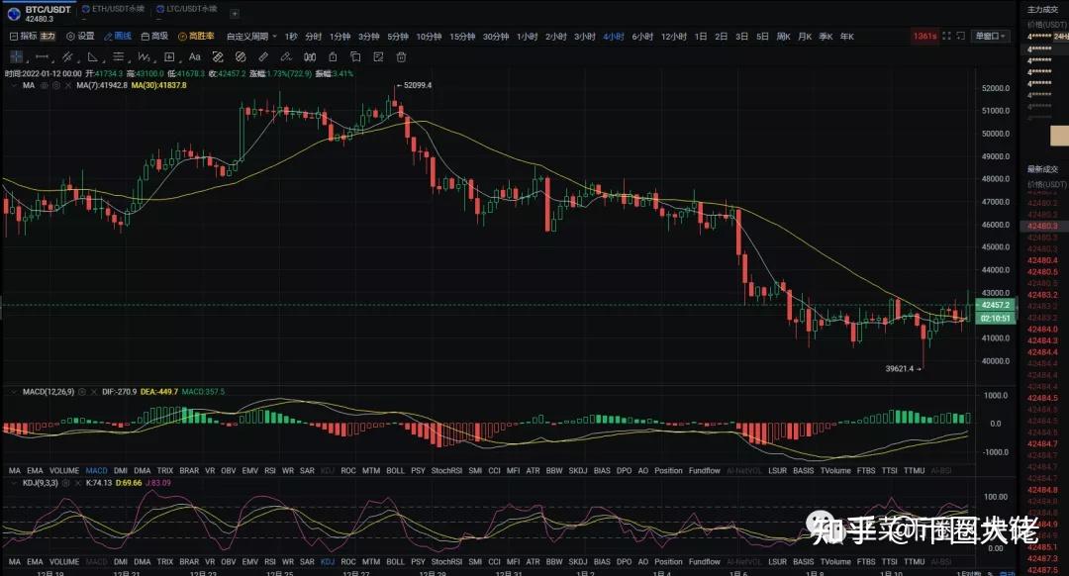Select the 1日 daily timeframe

(701, 37)
